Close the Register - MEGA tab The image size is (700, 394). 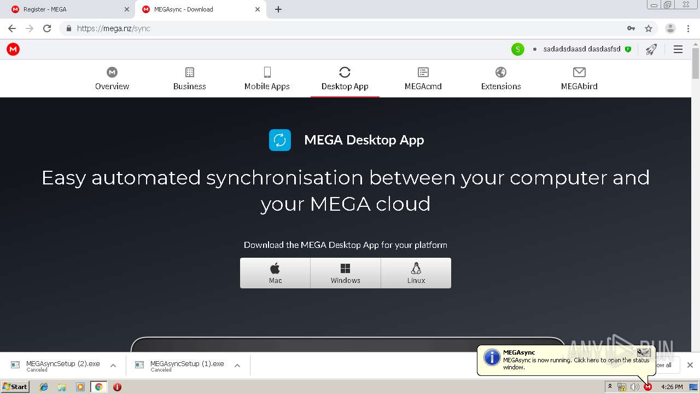coord(126,9)
